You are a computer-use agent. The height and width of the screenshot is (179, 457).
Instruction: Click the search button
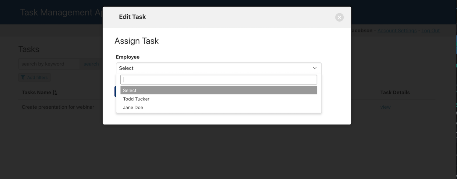91,64
